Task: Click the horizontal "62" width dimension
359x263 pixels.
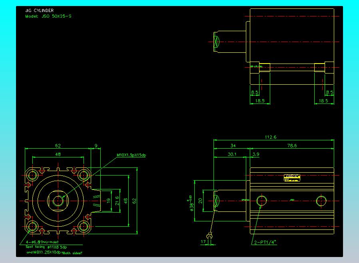Action: tap(58, 145)
